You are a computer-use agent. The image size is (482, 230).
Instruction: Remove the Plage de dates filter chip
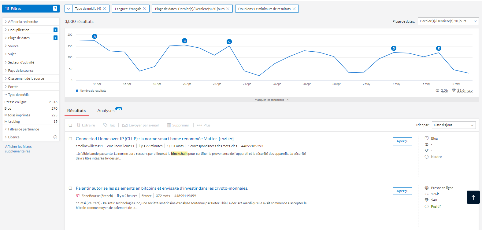(x=228, y=9)
